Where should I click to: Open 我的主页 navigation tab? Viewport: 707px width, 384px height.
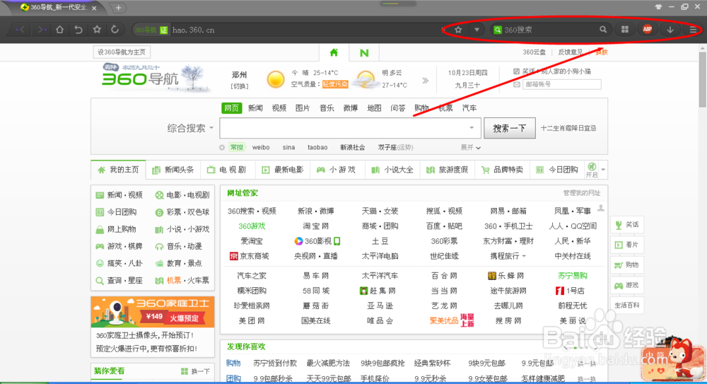pos(118,170)
